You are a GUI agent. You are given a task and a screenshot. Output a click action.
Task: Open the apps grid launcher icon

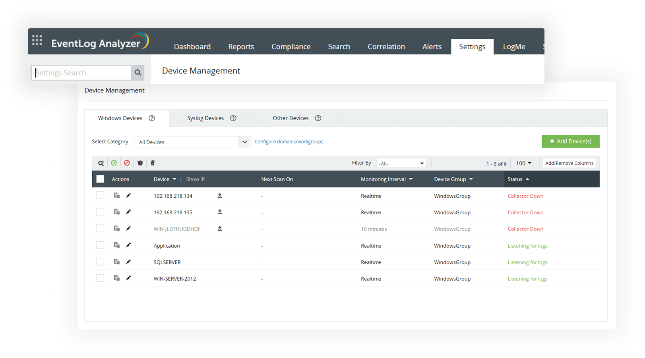37,40
